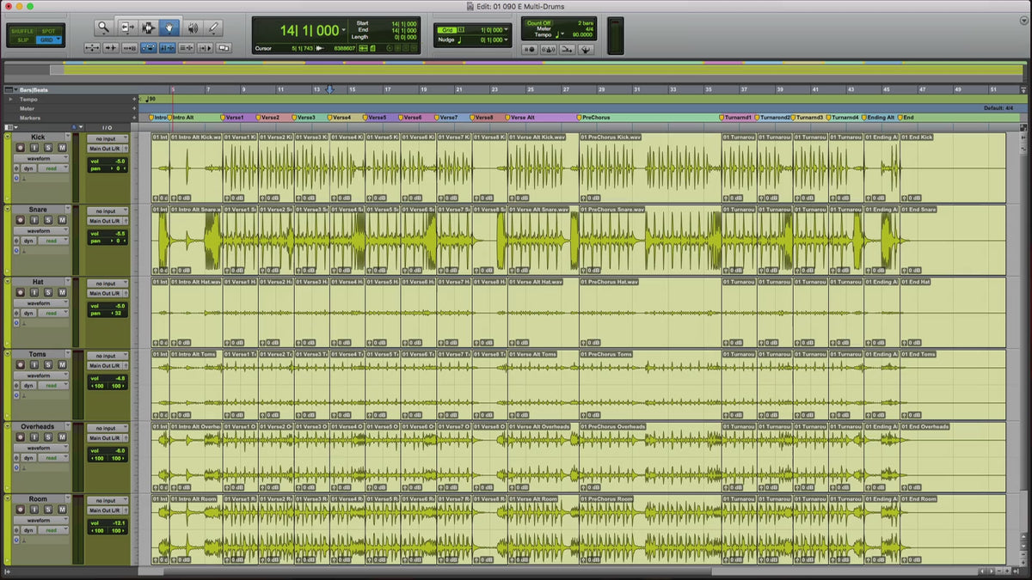
Task: Click the Count Off button
Action: pos(540,23)
